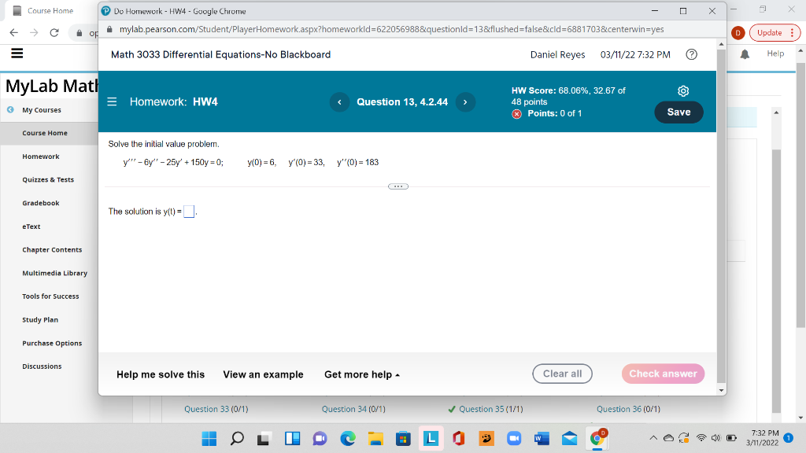Open Teams Chat on the taskbar
This screenshot has width=806, height=453.
click(320, 438)
